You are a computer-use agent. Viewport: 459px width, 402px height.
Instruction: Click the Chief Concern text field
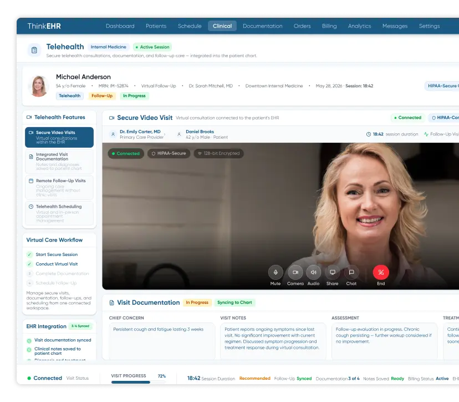click(x=162, y=341)
